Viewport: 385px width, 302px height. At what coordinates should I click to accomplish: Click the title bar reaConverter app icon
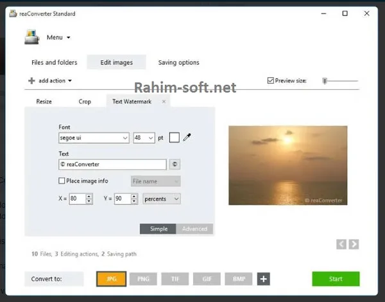coord(13,13)
